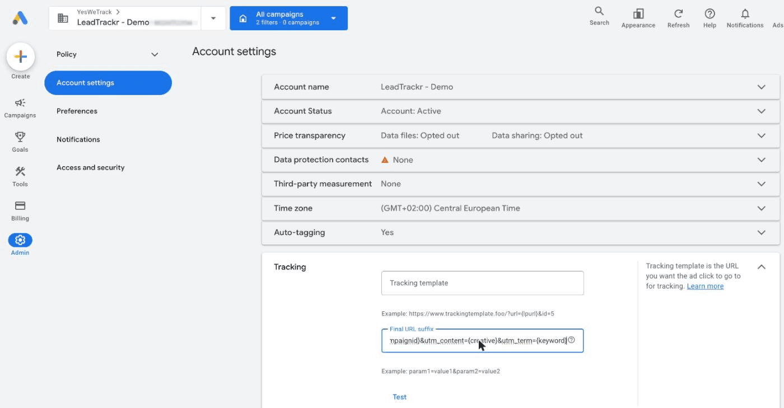Expand Data protection contacts row
This screenshot has height=408, width=784.
coord(761,160)
